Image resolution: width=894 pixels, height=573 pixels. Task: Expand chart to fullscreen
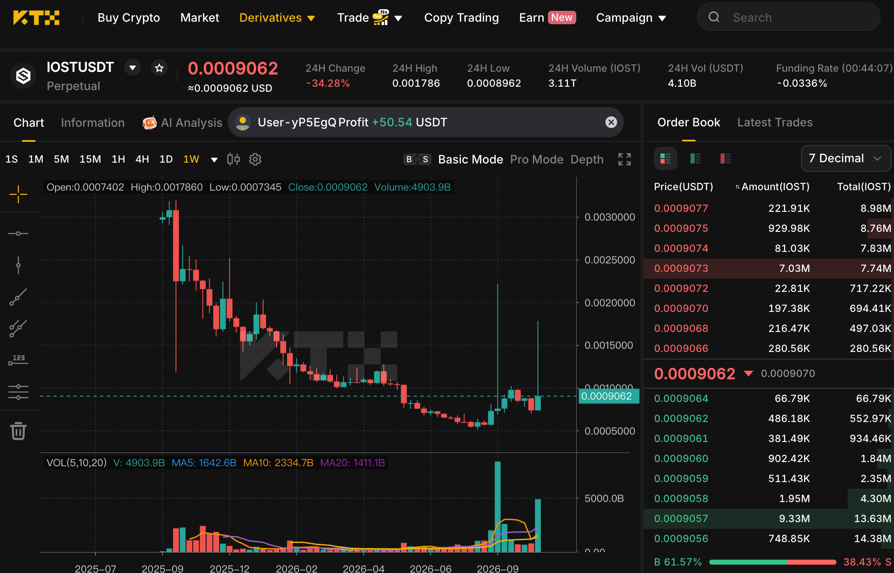point(625,159)
